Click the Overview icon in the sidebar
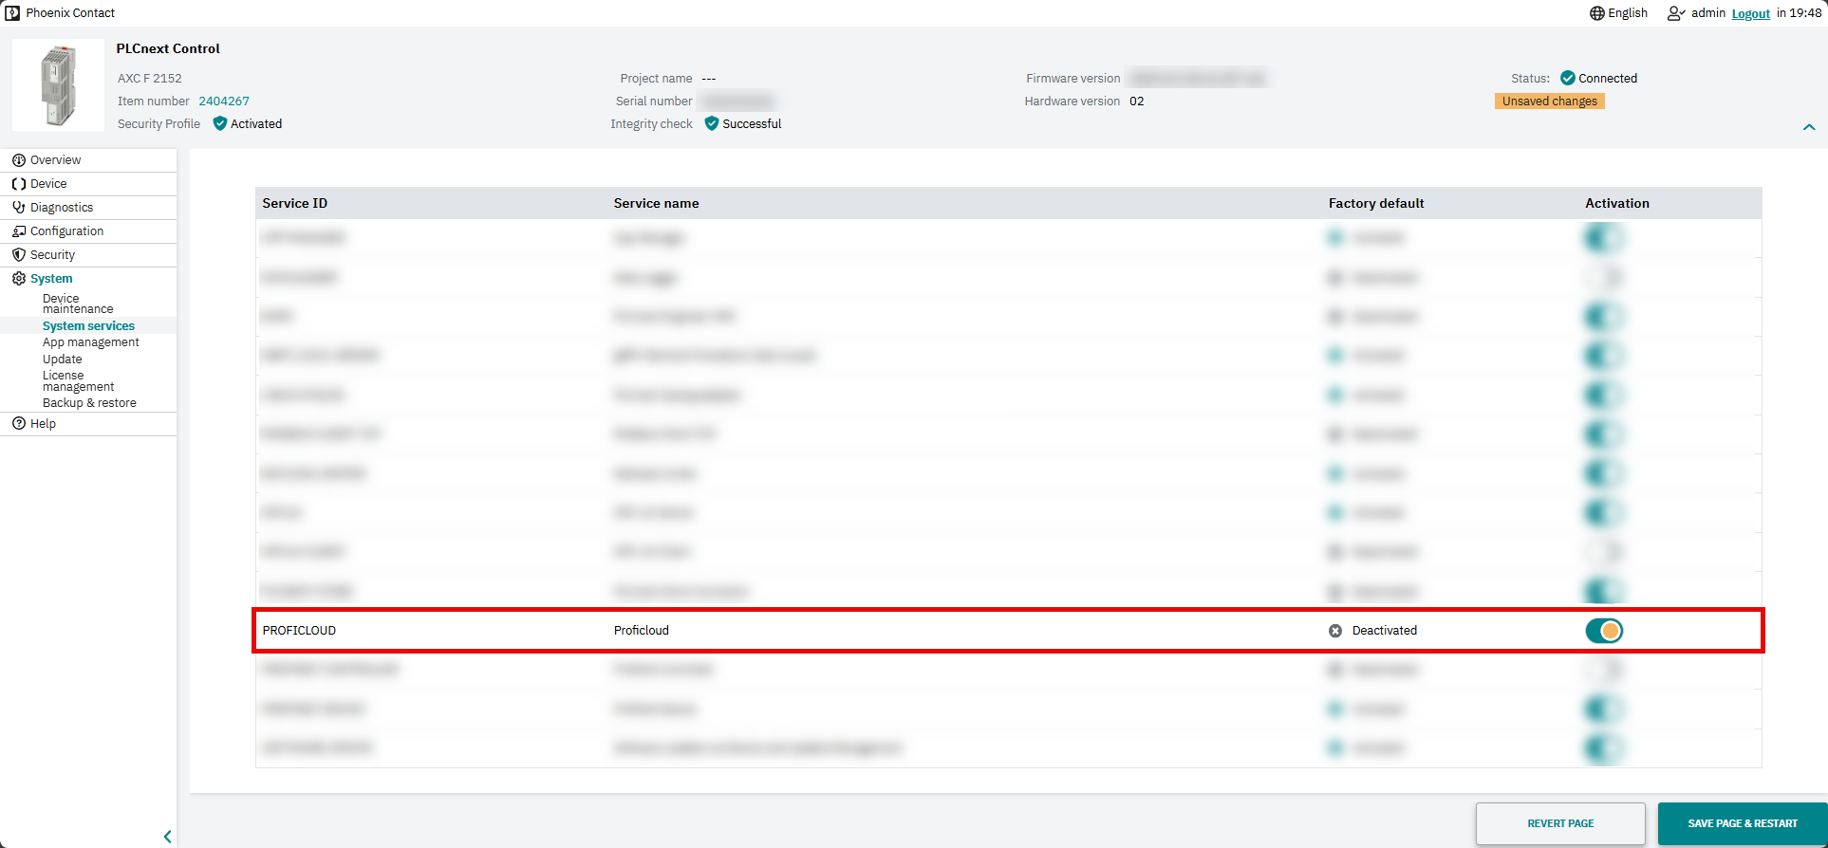Viewport: 1828px width, 848px height. 19,160
